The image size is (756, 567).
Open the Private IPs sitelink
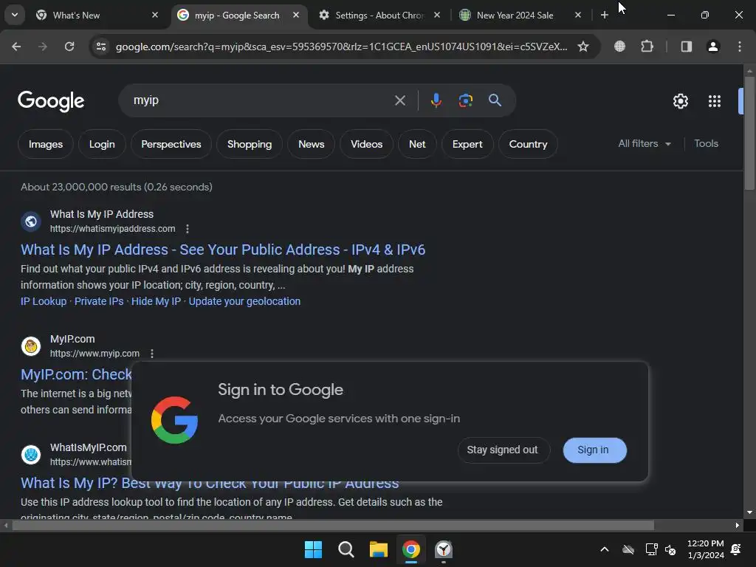[x=99, y=301]
